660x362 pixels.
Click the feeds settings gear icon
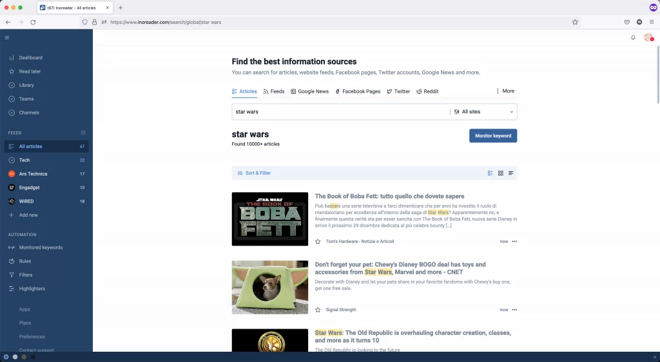click(x=83, y=132)
